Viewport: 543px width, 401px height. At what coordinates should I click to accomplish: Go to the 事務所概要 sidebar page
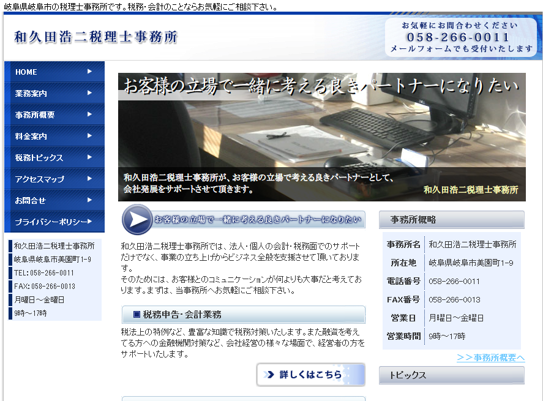[54, 114]
